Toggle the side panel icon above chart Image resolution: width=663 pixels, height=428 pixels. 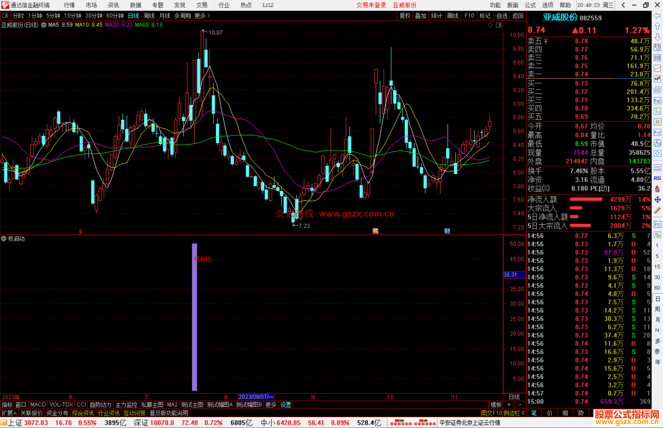pos(498,25)
